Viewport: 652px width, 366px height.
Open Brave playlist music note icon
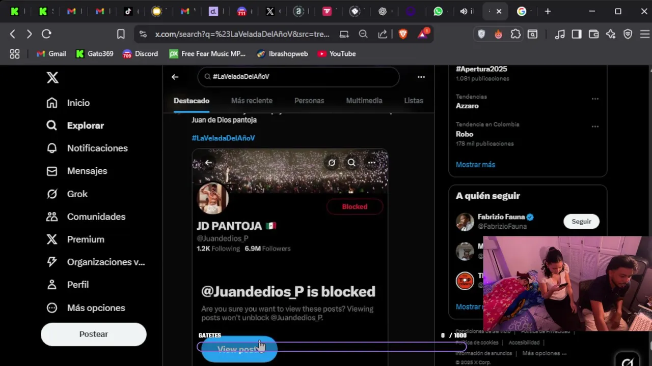pos(560,34)
